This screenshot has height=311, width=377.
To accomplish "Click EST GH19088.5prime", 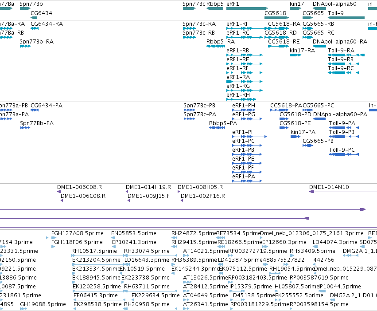I will (43, 304).
